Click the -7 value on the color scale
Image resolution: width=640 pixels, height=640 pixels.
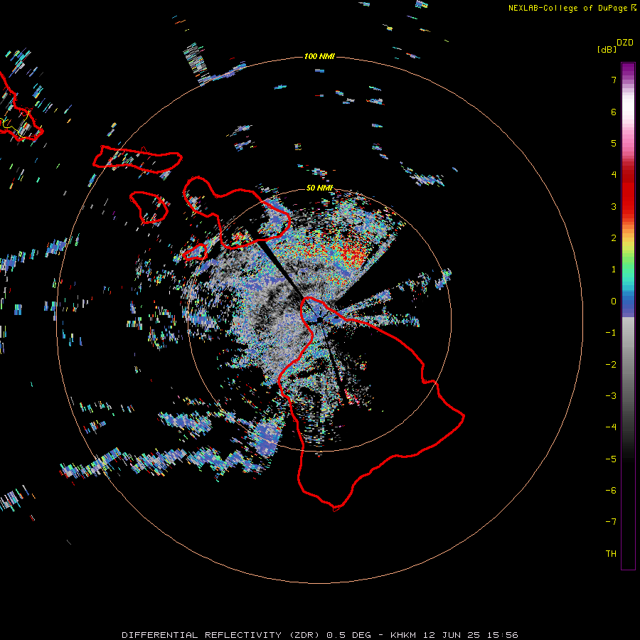click(611, 522)
